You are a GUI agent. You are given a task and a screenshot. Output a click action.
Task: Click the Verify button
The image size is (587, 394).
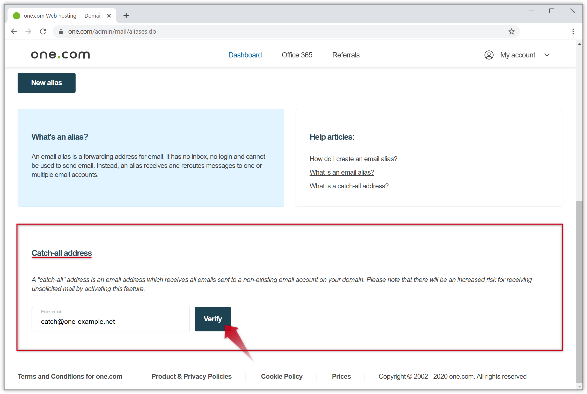(213, 319)
